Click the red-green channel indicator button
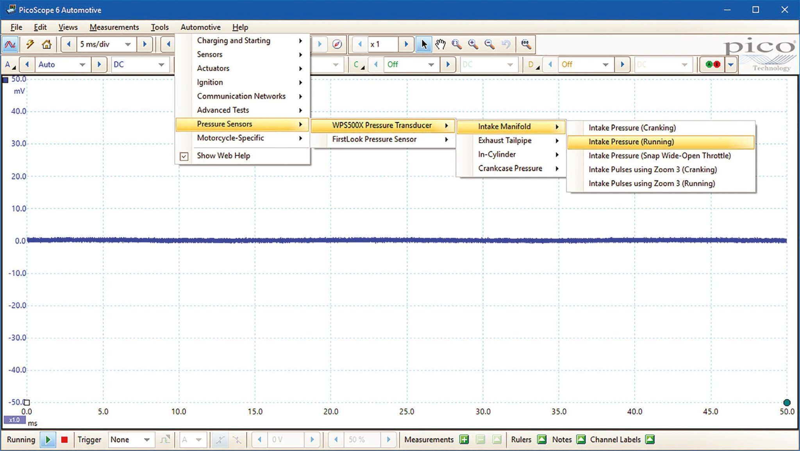The height and width of the screenshot is (451, 800). point(712,65)
